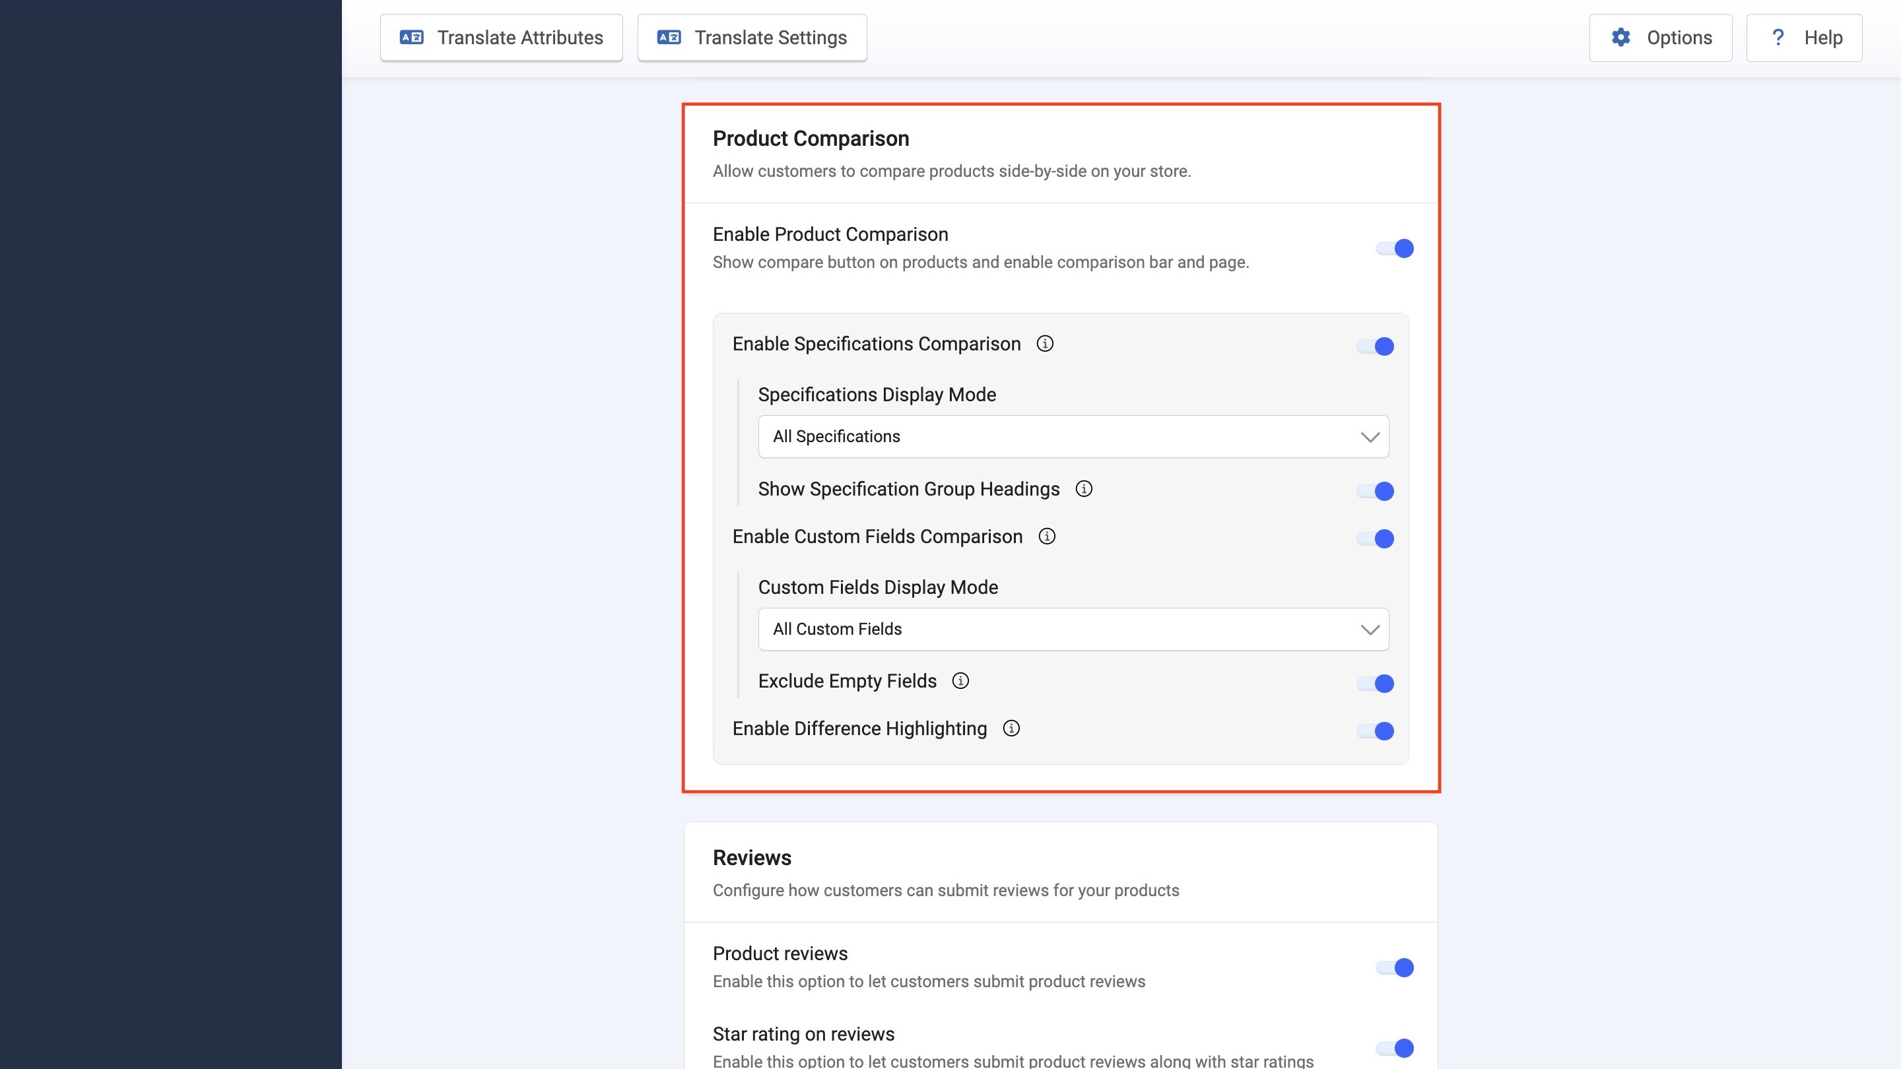The width and height of the screenshot is (1901, 1069).
Task: Click the Help question mark icon
Action: (1778, 37)
